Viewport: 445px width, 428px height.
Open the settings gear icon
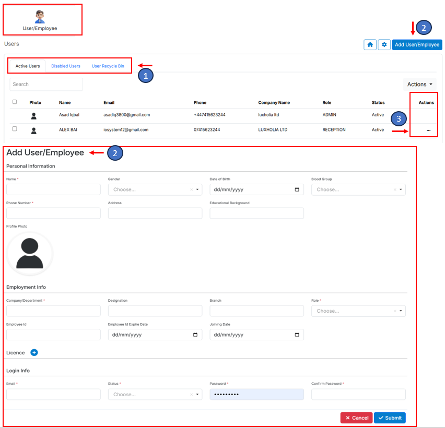(384, 45)
